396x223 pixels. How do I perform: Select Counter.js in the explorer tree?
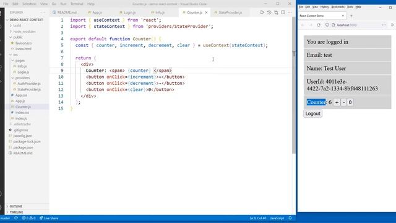(23, 107)
